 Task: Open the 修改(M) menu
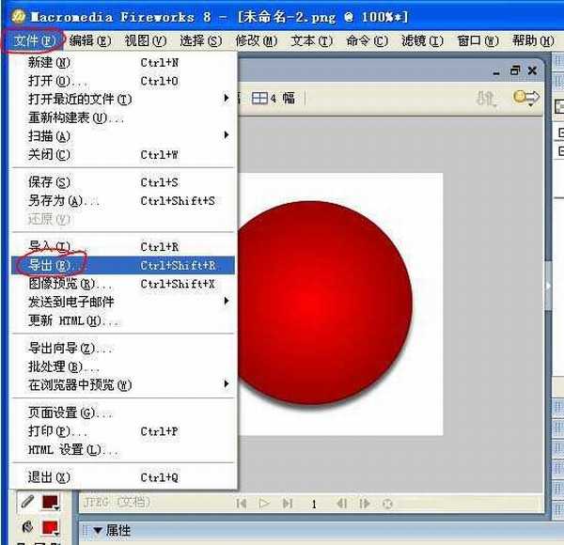[257, 41]
